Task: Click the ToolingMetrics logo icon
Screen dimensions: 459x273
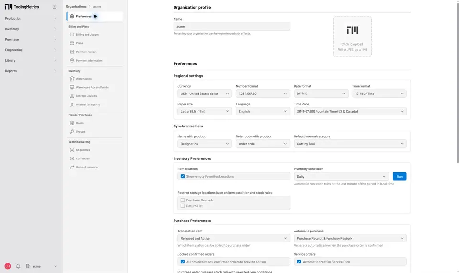Action: [9, 6]
